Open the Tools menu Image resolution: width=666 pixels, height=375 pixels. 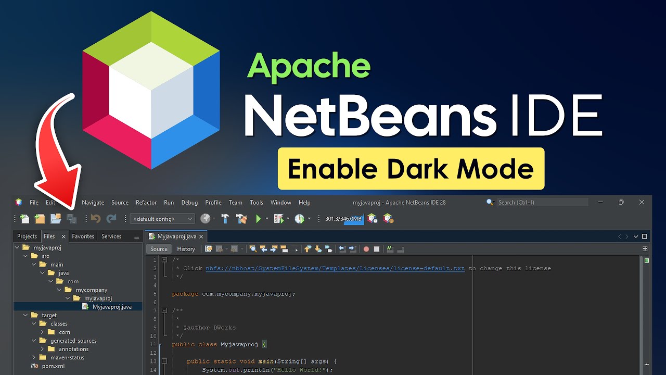click(257, 202)
